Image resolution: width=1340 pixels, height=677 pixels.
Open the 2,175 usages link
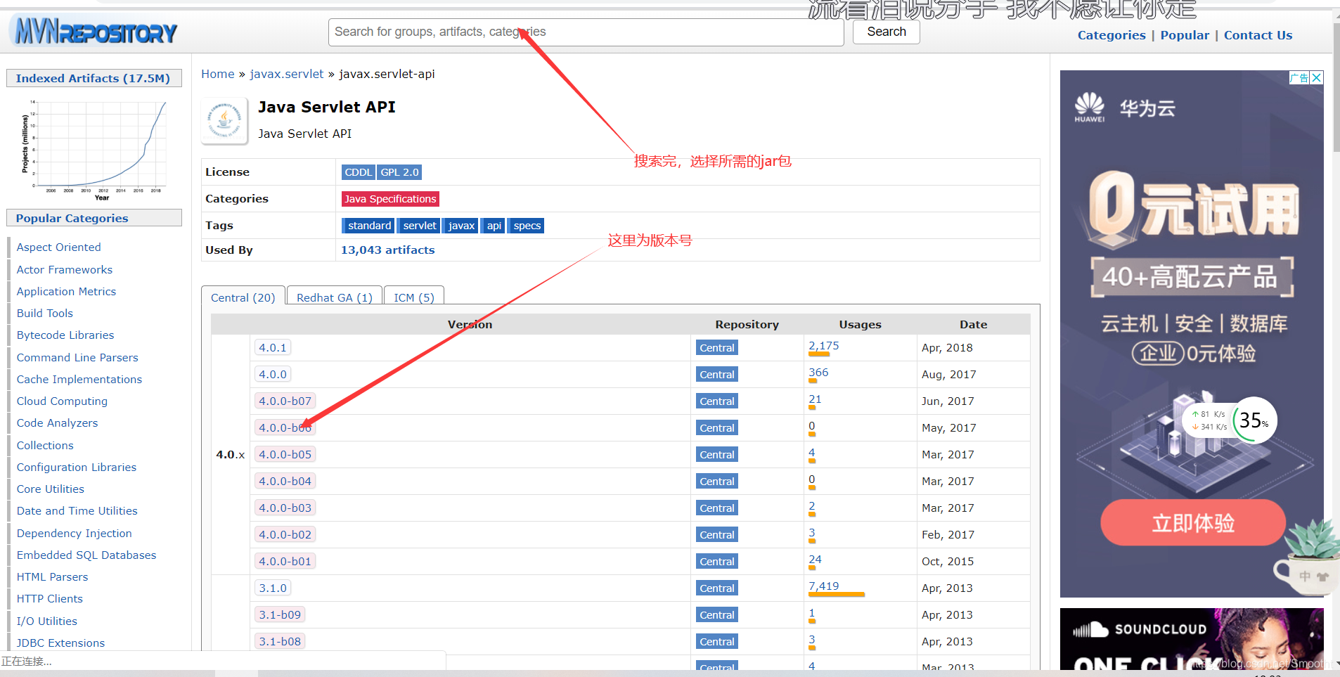tap(824, 346)
